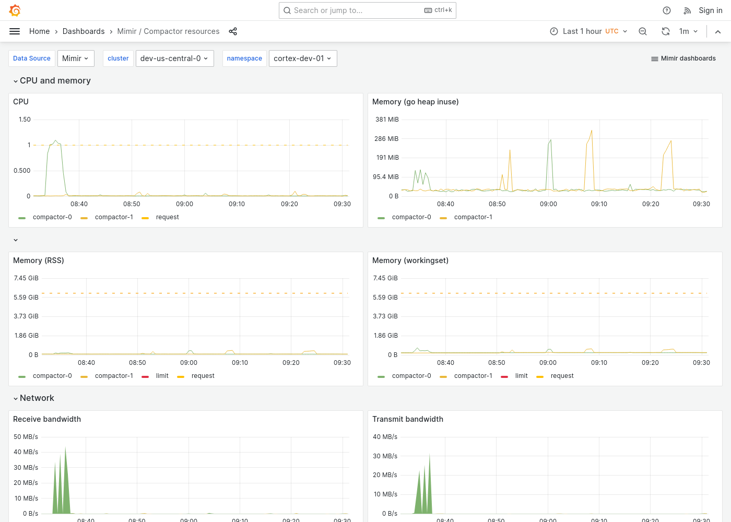Open the help icon in the header
The width and height of the screenshot is (731, 522).
click(x=666, y=10)
